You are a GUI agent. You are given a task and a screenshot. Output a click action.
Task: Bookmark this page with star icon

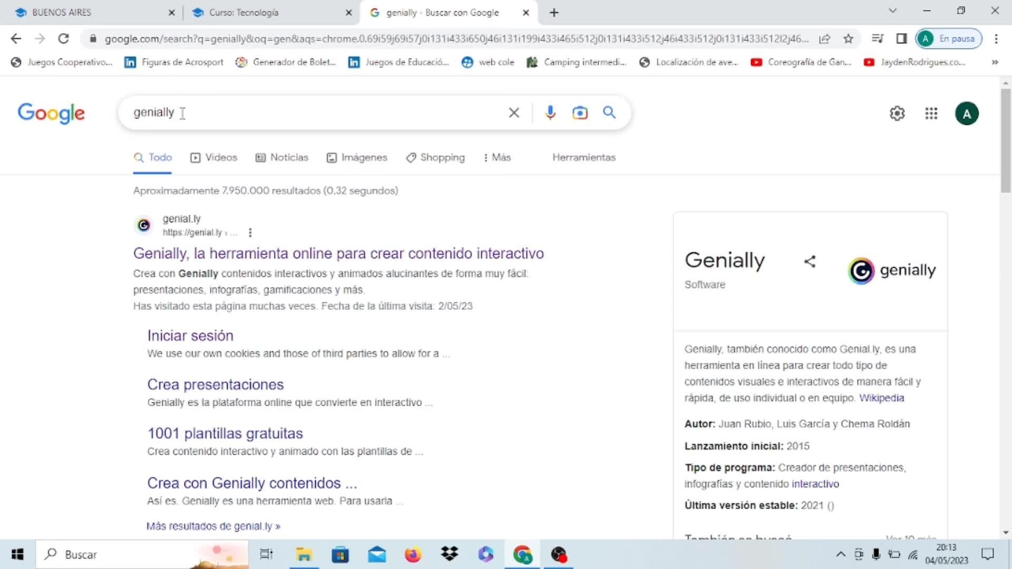tap(848, 38)
